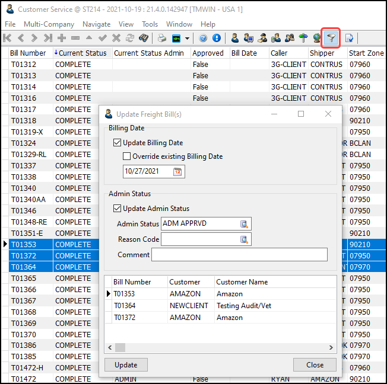Toggle Update Admin Status checkbox
Viewport: 387px width, 384px height.
coord(117,209)
